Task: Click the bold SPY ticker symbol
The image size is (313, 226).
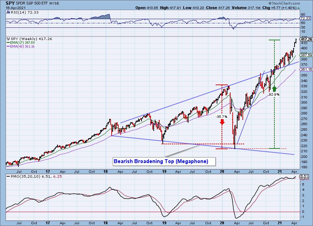Action: pos(10,3)
